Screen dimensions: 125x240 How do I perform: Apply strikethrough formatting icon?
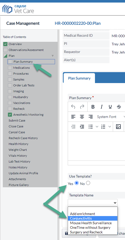119,107
